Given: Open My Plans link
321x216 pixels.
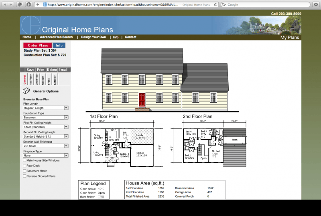Looking at the screenshot, I should [290, 38].
